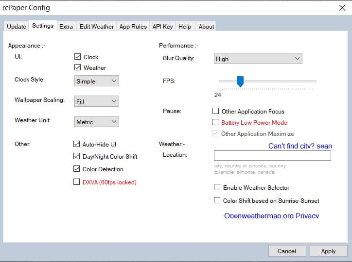Switch to the Update tab
The height and width of the screenshot is (262, 352).
click(x=17, y=26)
